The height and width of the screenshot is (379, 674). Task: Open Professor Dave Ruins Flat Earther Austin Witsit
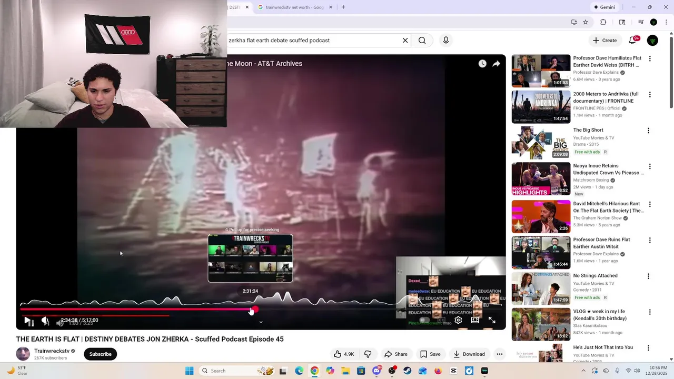(601, 243)
